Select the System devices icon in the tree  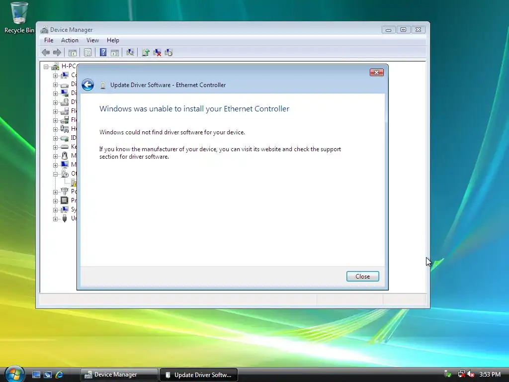coord(65,209)
